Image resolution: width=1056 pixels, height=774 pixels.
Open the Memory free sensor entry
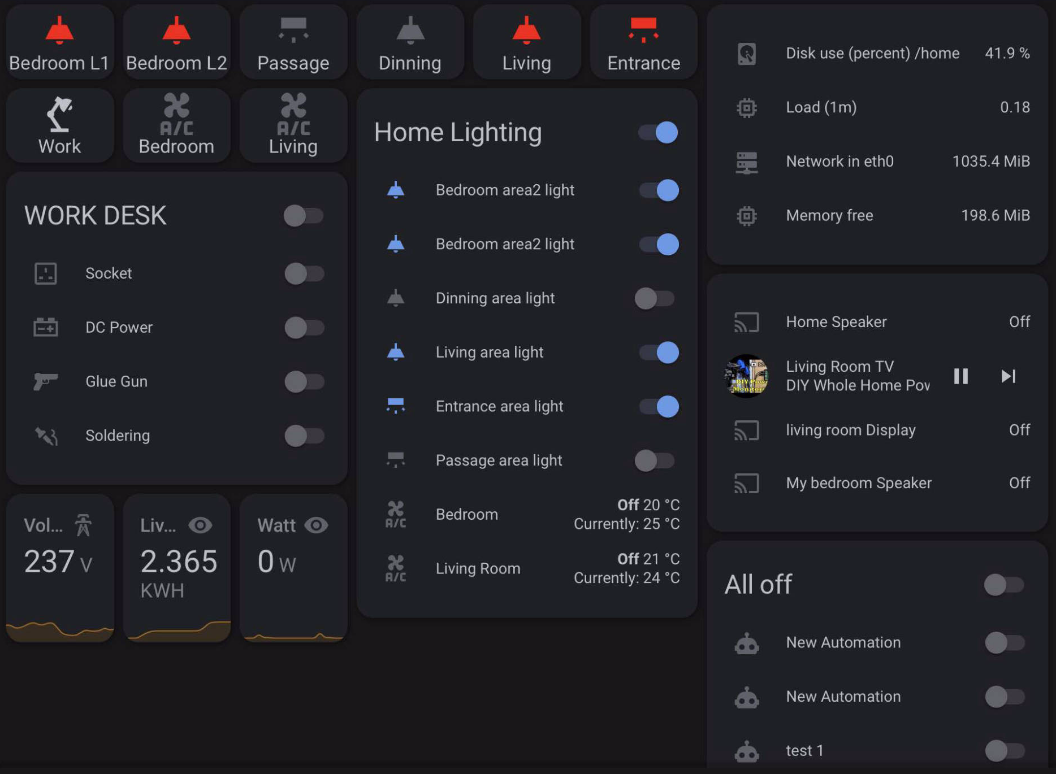(x=877, y=216)
